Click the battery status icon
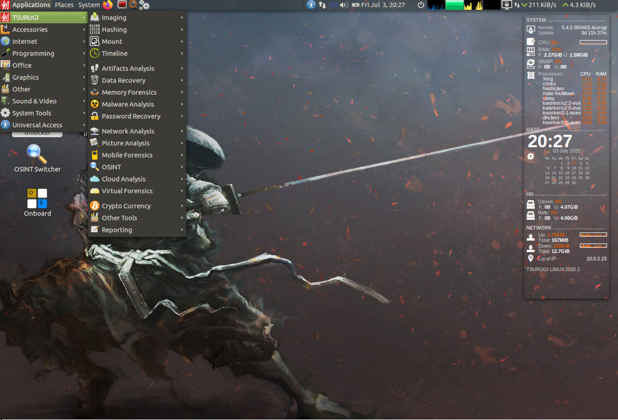 point(355,5)
